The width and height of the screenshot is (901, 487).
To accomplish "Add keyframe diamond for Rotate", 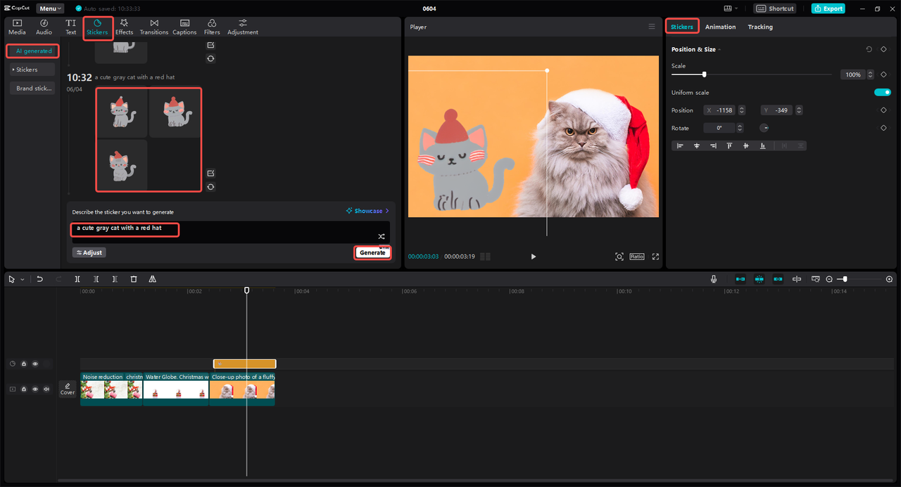I will 883,128.
